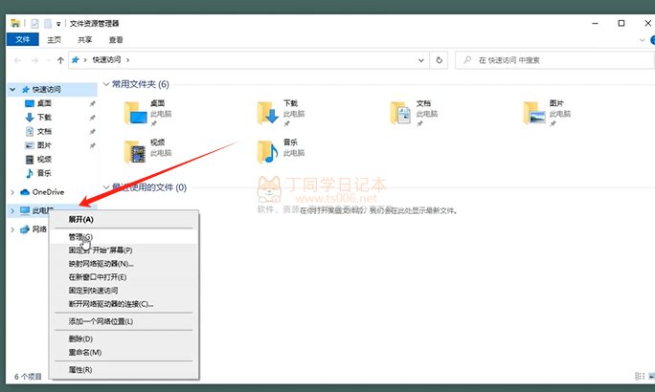Click the new folder quick access toolbar icon
655x392 pixels.
[48, 24]
